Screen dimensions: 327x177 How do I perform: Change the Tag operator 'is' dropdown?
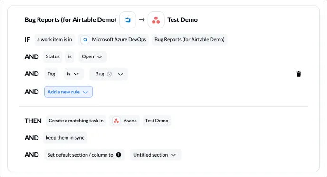(74, 74)
